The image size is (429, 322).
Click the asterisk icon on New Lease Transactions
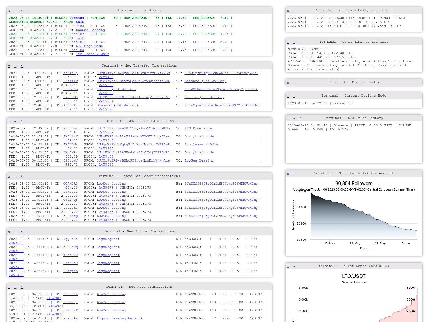click(x=22, y=122)
